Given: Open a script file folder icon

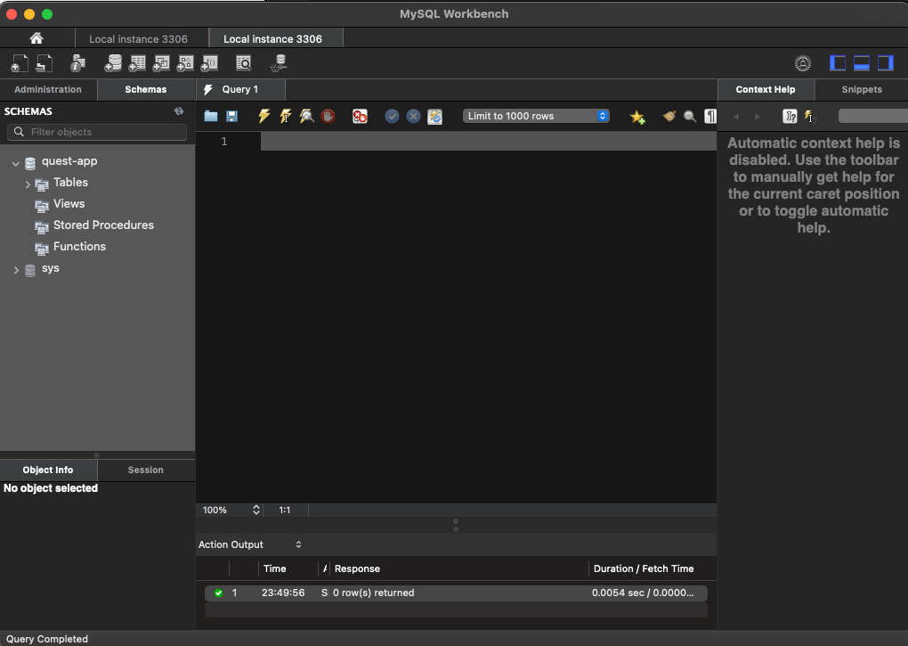Looking at the screenshot, I should pyautogui.click(x=211, y=117).
